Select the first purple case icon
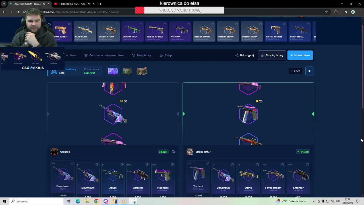Image resolution: width=364 pixels, height=205 pixels. (113, 71)
